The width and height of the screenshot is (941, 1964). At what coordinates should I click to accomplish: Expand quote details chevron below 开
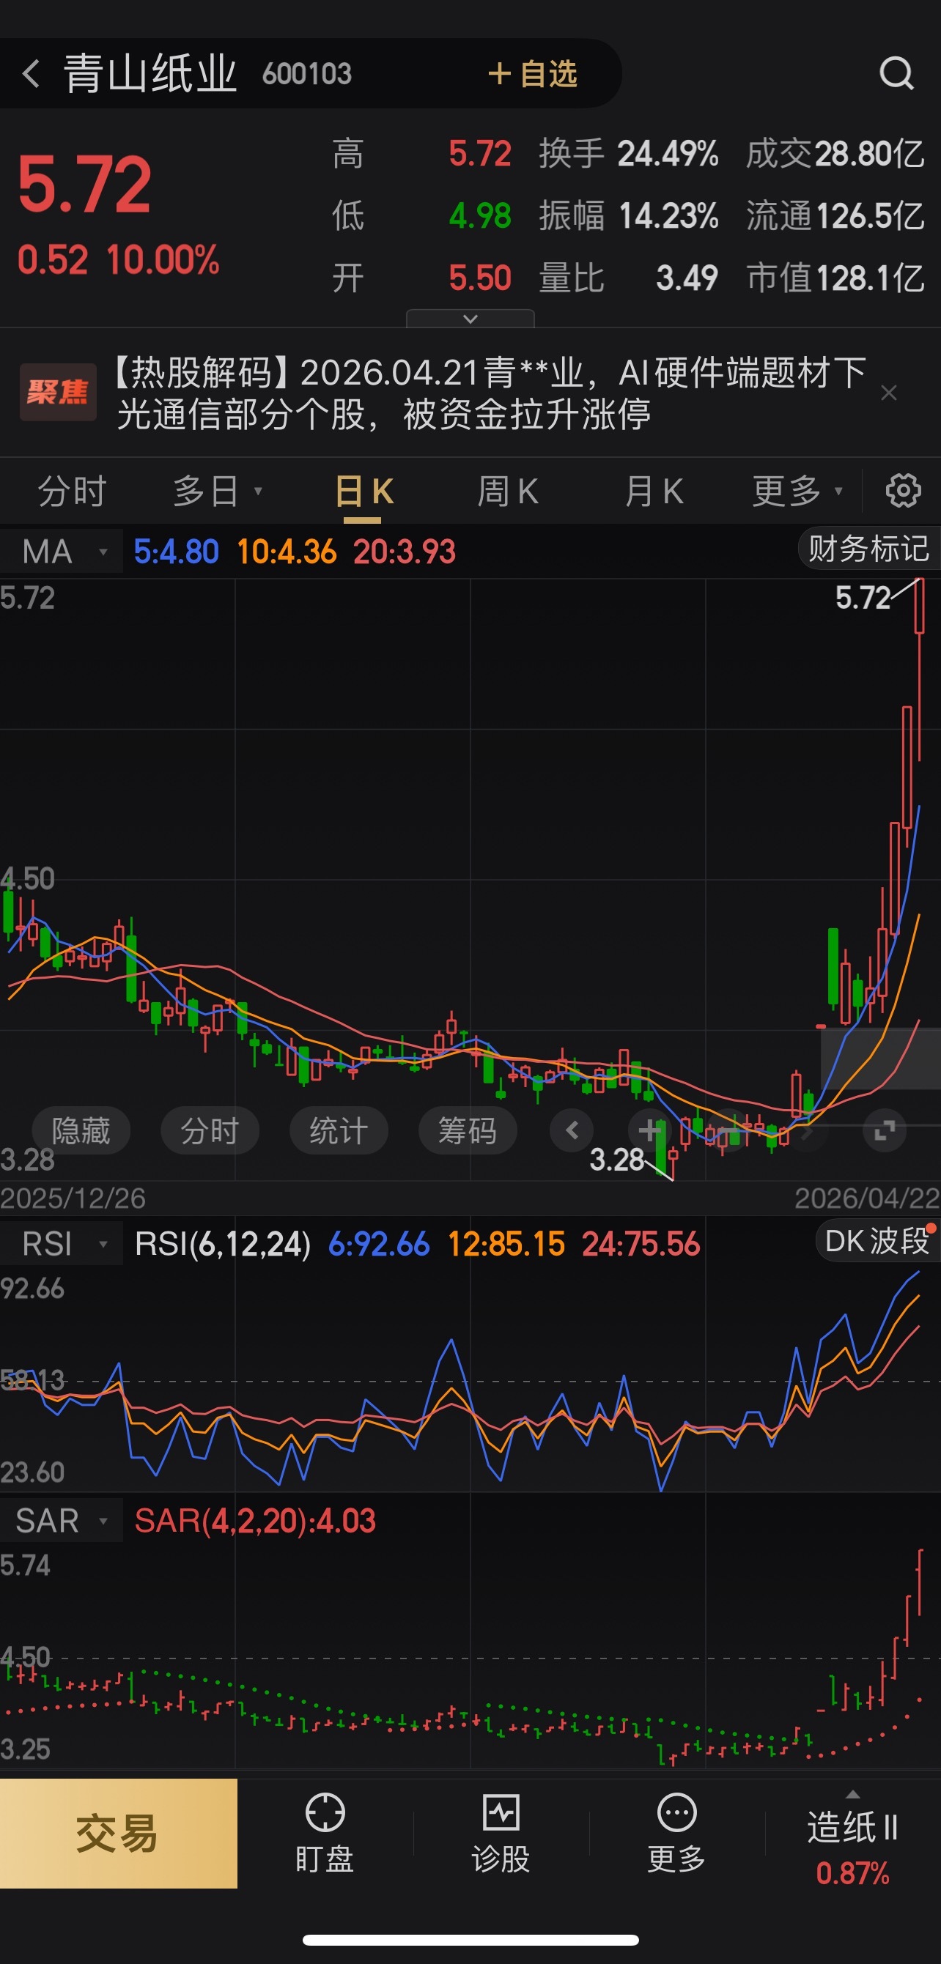point(471,319)
